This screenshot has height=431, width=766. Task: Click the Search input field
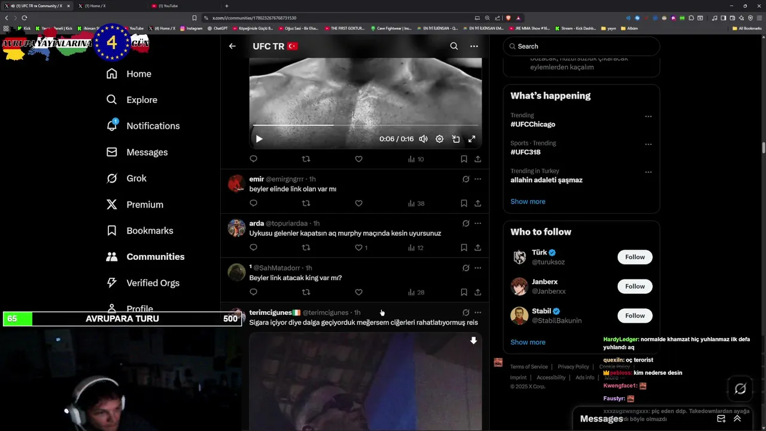pos(581,46)
